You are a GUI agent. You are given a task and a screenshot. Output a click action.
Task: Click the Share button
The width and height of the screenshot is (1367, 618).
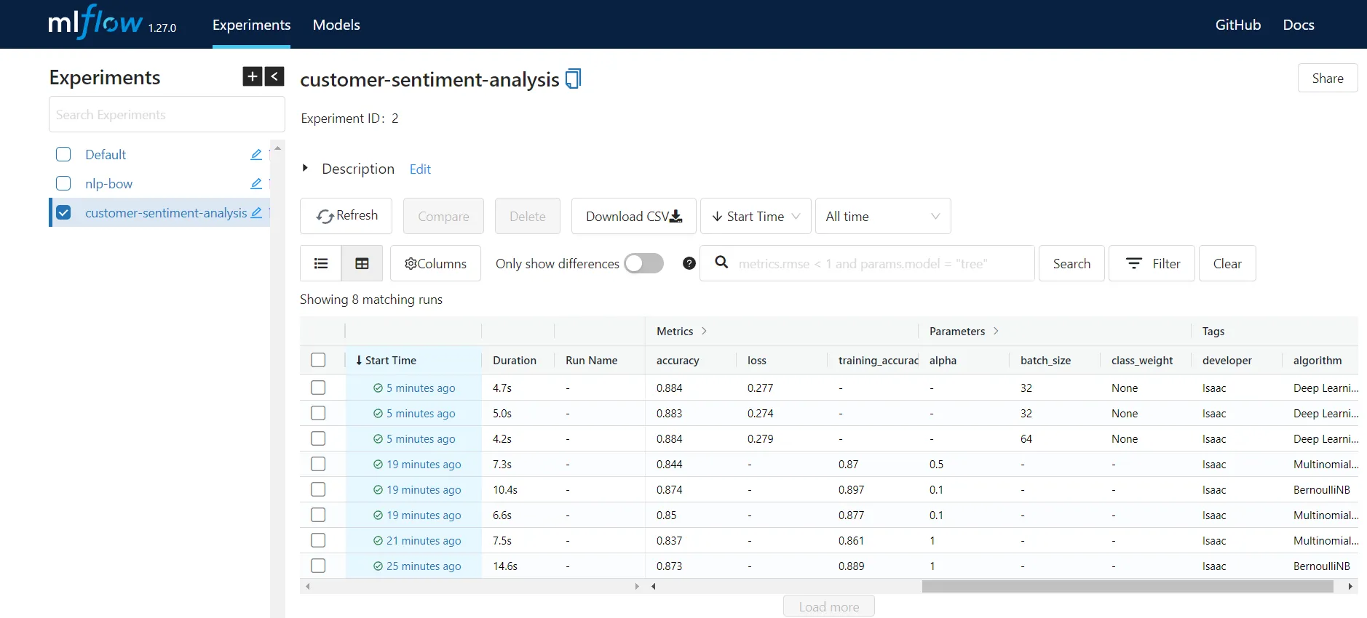point(1328,78)
